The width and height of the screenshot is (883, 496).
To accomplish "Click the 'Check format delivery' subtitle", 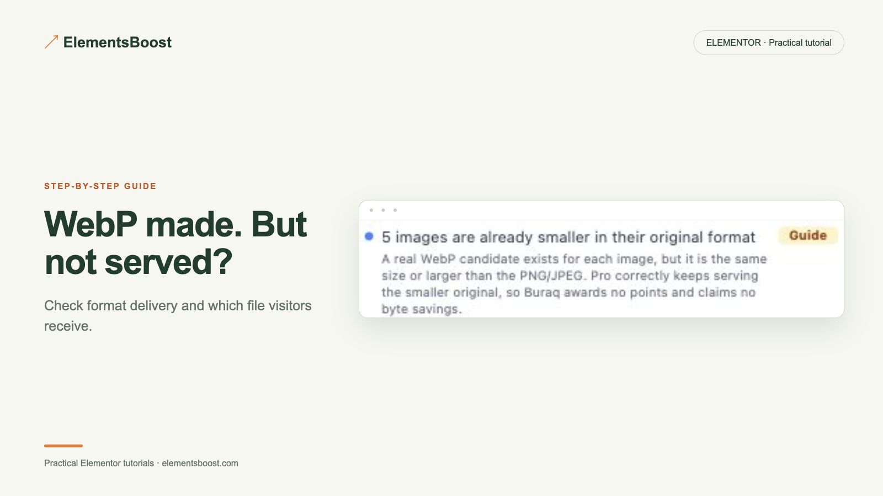I will tap(178, 316).
